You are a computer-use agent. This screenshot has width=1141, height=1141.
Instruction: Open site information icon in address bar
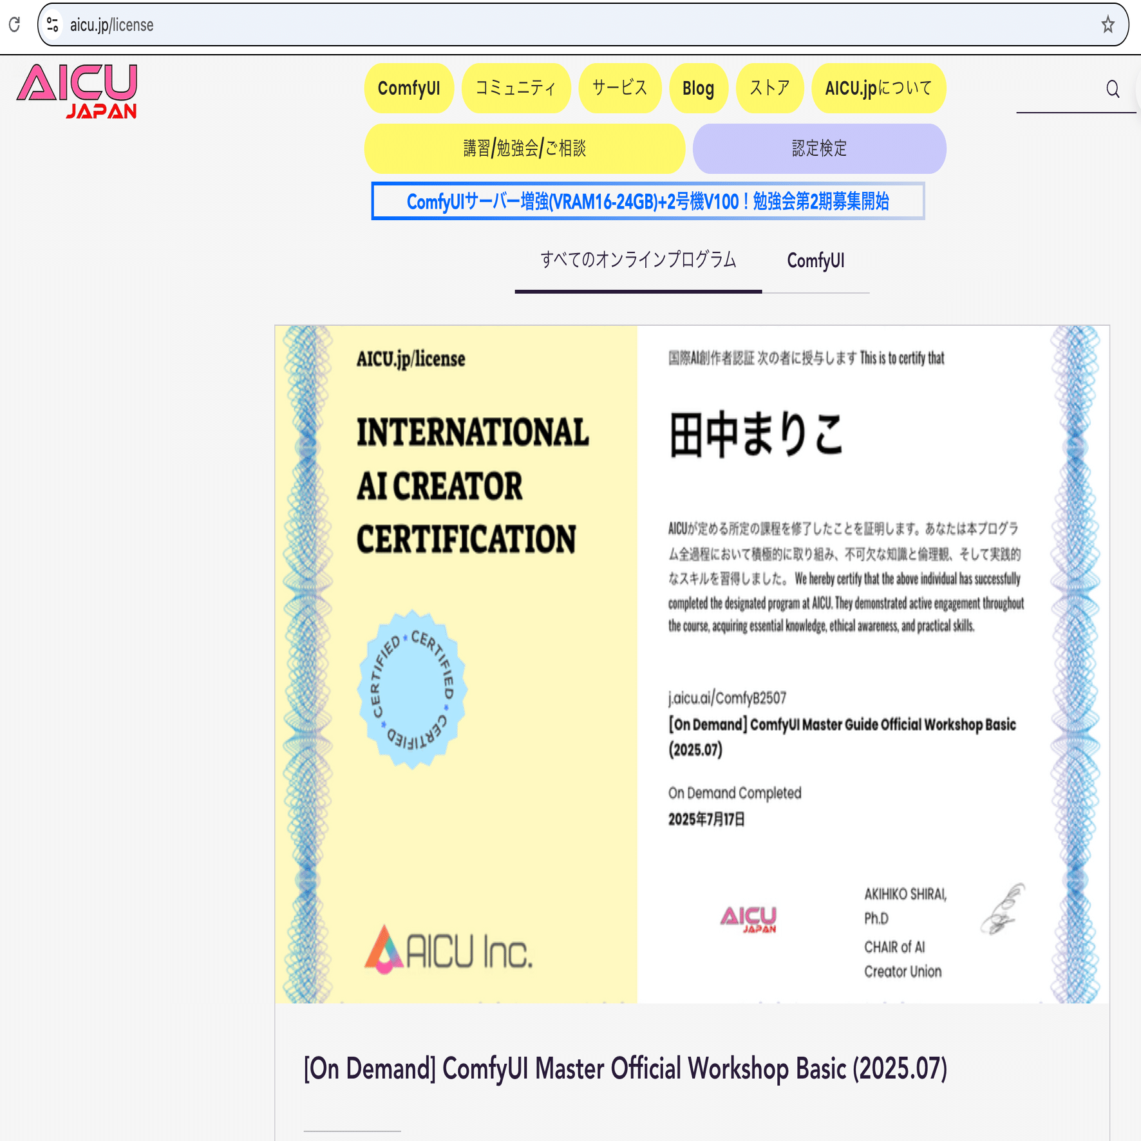tap(53, 25)
